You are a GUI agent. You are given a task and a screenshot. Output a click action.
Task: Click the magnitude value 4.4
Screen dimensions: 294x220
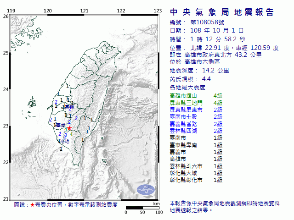click(x=206, y=79)
